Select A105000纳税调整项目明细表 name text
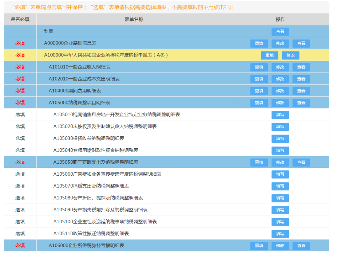Viewport: 339px width, 254px height. (x=79, y=103)
